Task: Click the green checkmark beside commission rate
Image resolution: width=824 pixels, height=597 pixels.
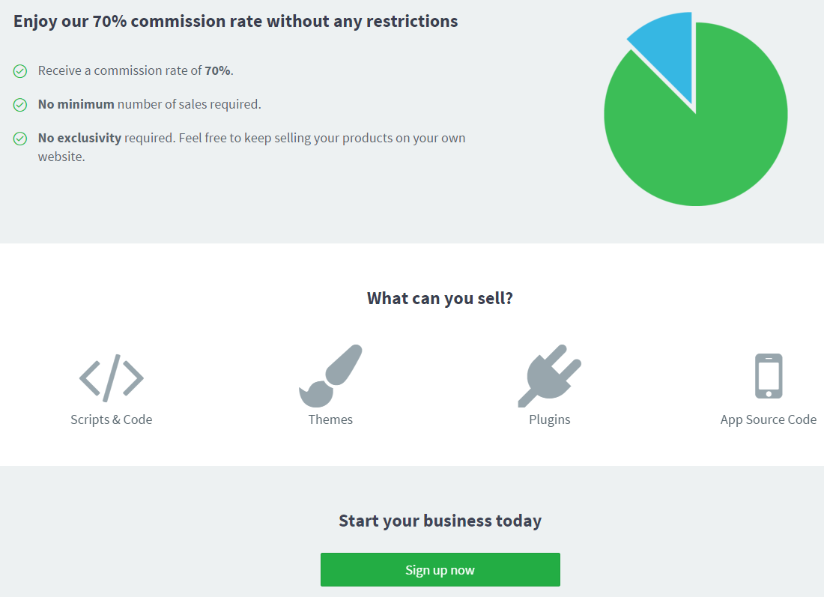Action: (x=20, y=71)
